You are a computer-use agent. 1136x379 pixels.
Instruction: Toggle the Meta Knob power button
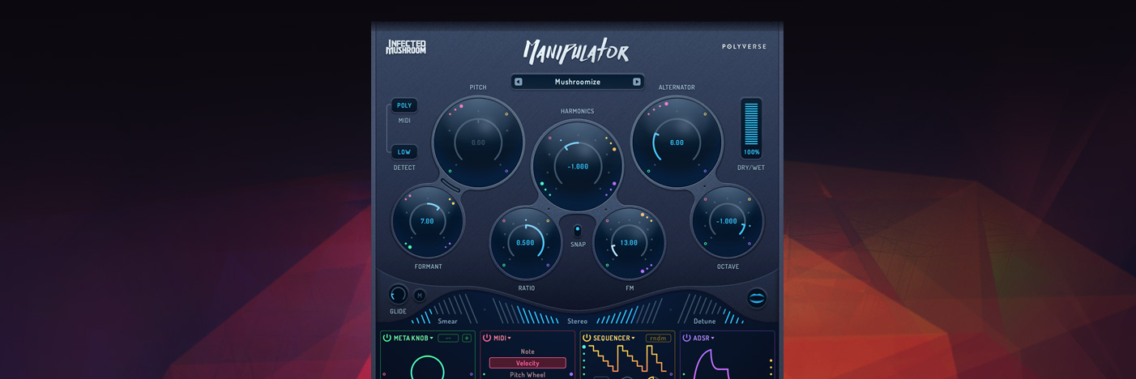[x=387, y=338]
